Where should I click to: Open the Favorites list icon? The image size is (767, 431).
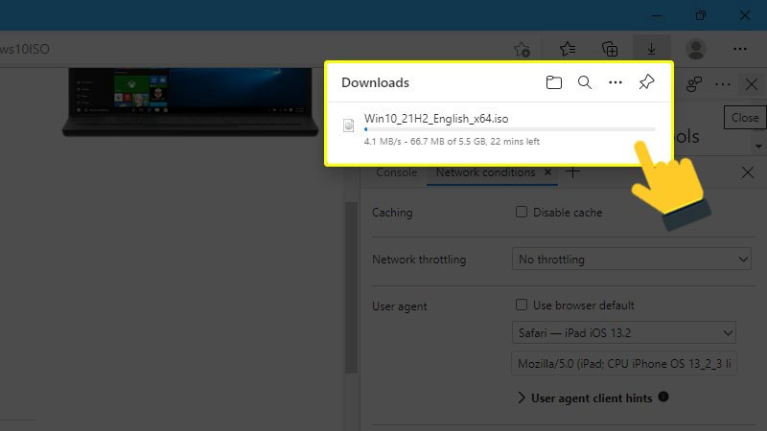pos(567,49)
